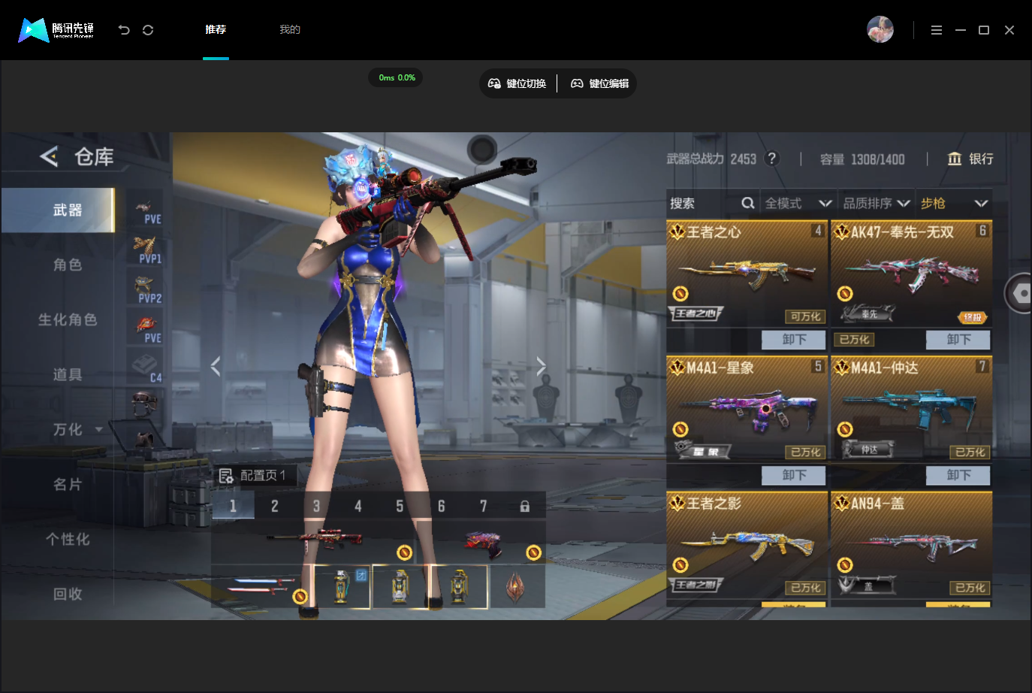1032x693 pixels.
Task: Select loadout page 5
Action: (x=400, y=506)
